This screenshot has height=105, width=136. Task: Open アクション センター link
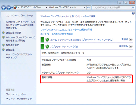pyautogui.click(x=16, y=94)
